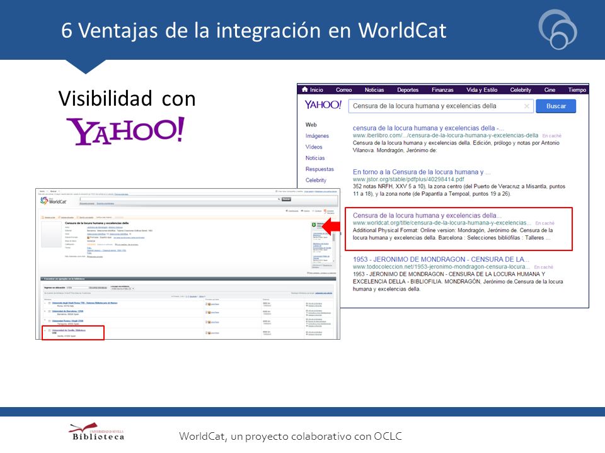605x453 pixels.
Task: Click the book cover thumbnail in WorldCat
Action: click(x=51, y=234)
